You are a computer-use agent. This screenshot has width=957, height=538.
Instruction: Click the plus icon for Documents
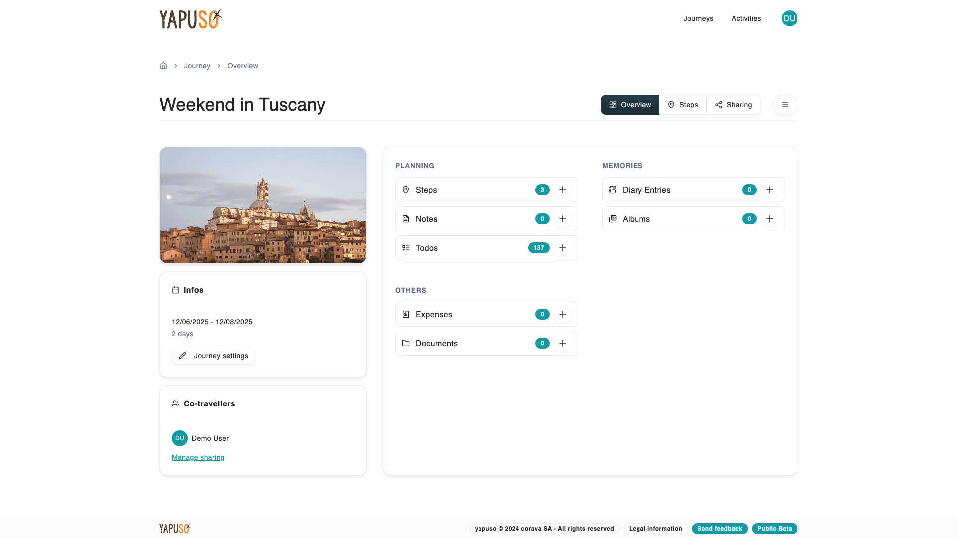click(563, 343)
